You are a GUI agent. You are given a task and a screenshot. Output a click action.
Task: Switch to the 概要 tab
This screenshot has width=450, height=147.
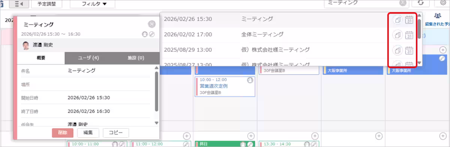[41, 58]
